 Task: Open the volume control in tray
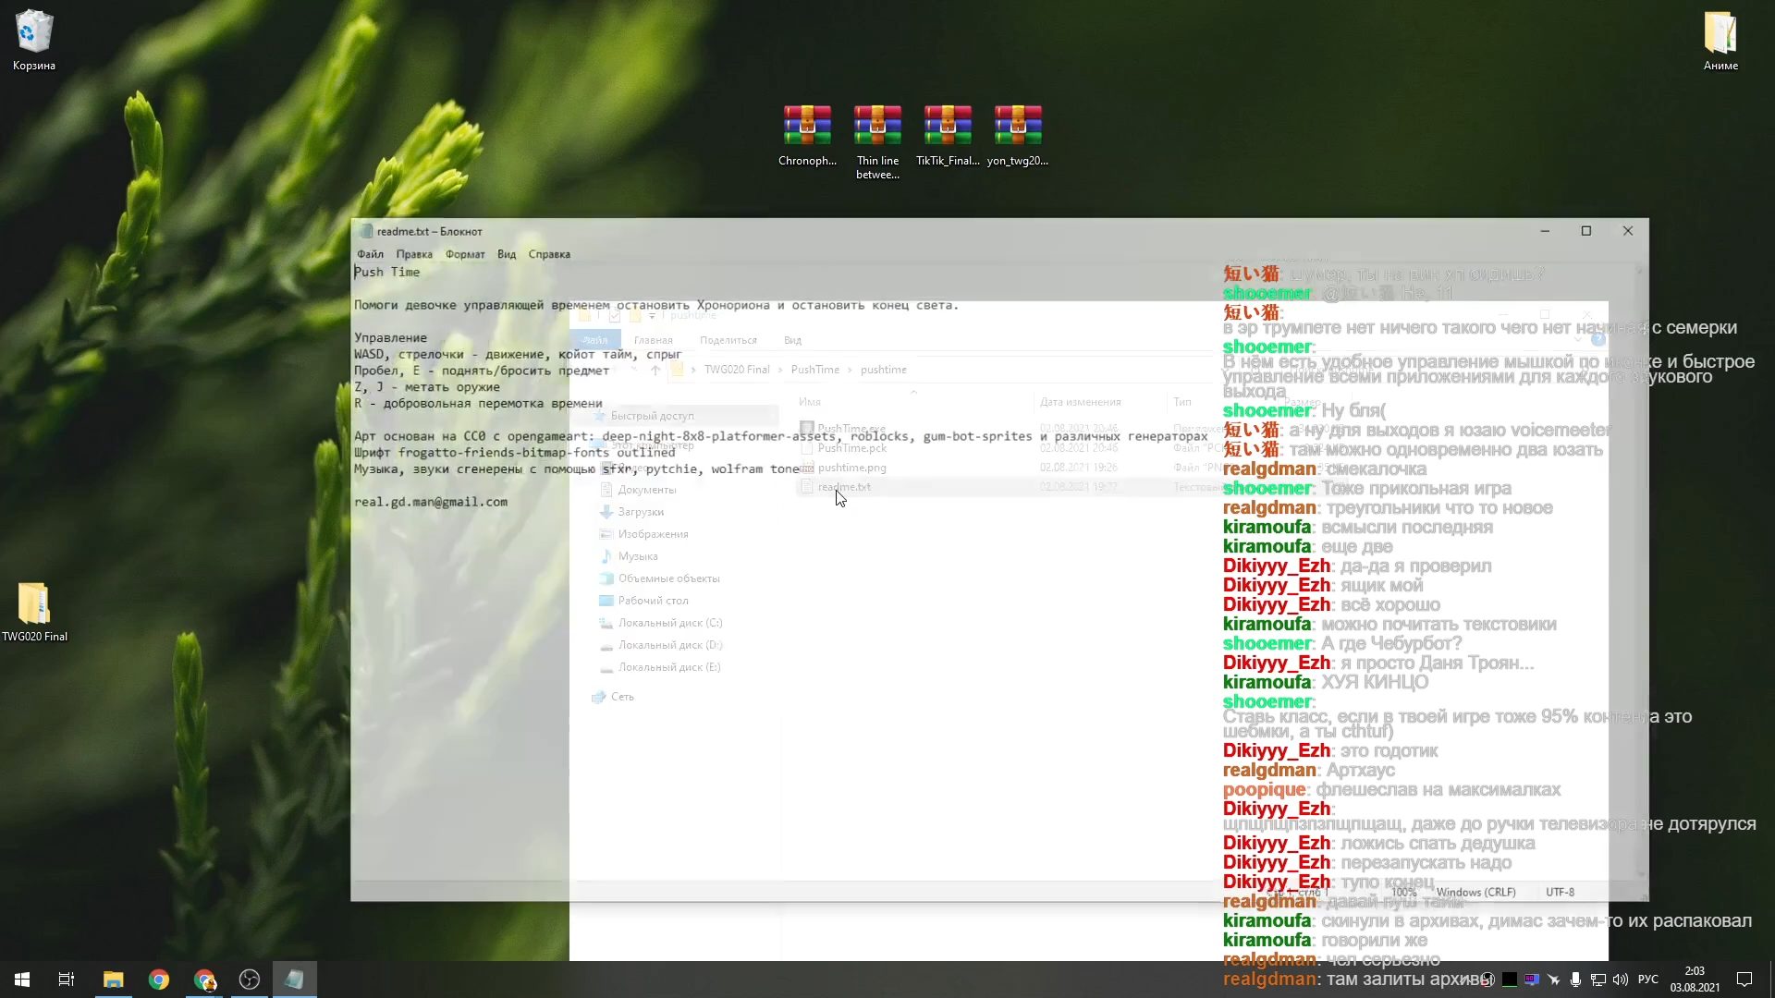1620,980
